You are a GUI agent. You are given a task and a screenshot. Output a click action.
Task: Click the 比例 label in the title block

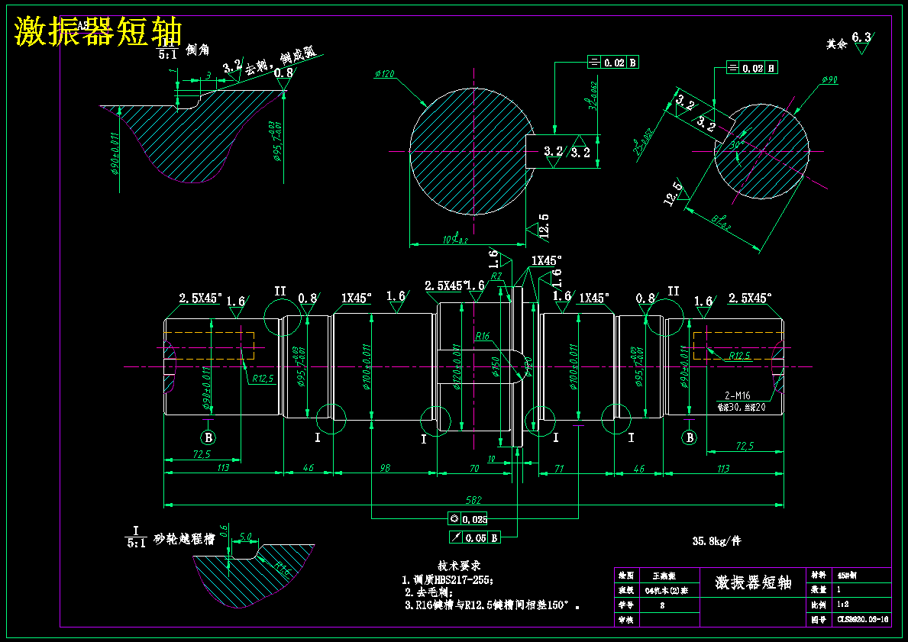(x=818, y=605)
